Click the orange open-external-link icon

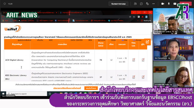147,42
